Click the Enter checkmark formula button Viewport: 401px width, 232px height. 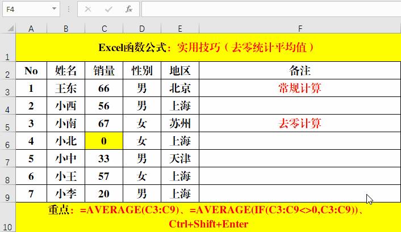(108, 10)
